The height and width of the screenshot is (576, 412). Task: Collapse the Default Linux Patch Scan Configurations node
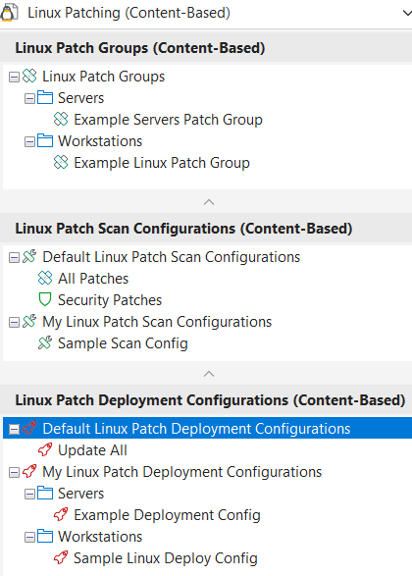(x=14, y=257)
